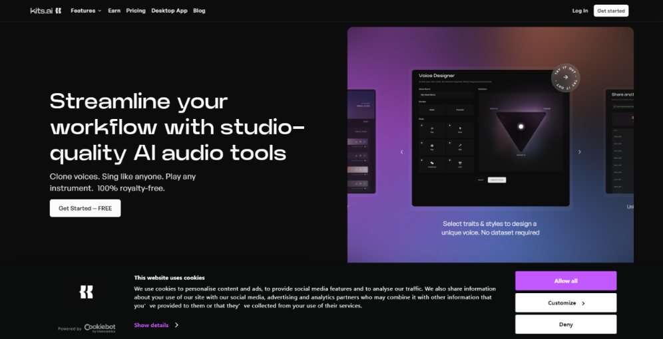Select Female gender in Voice Designer
Viewport: 663px width, 339px height.
click(460, 110)
